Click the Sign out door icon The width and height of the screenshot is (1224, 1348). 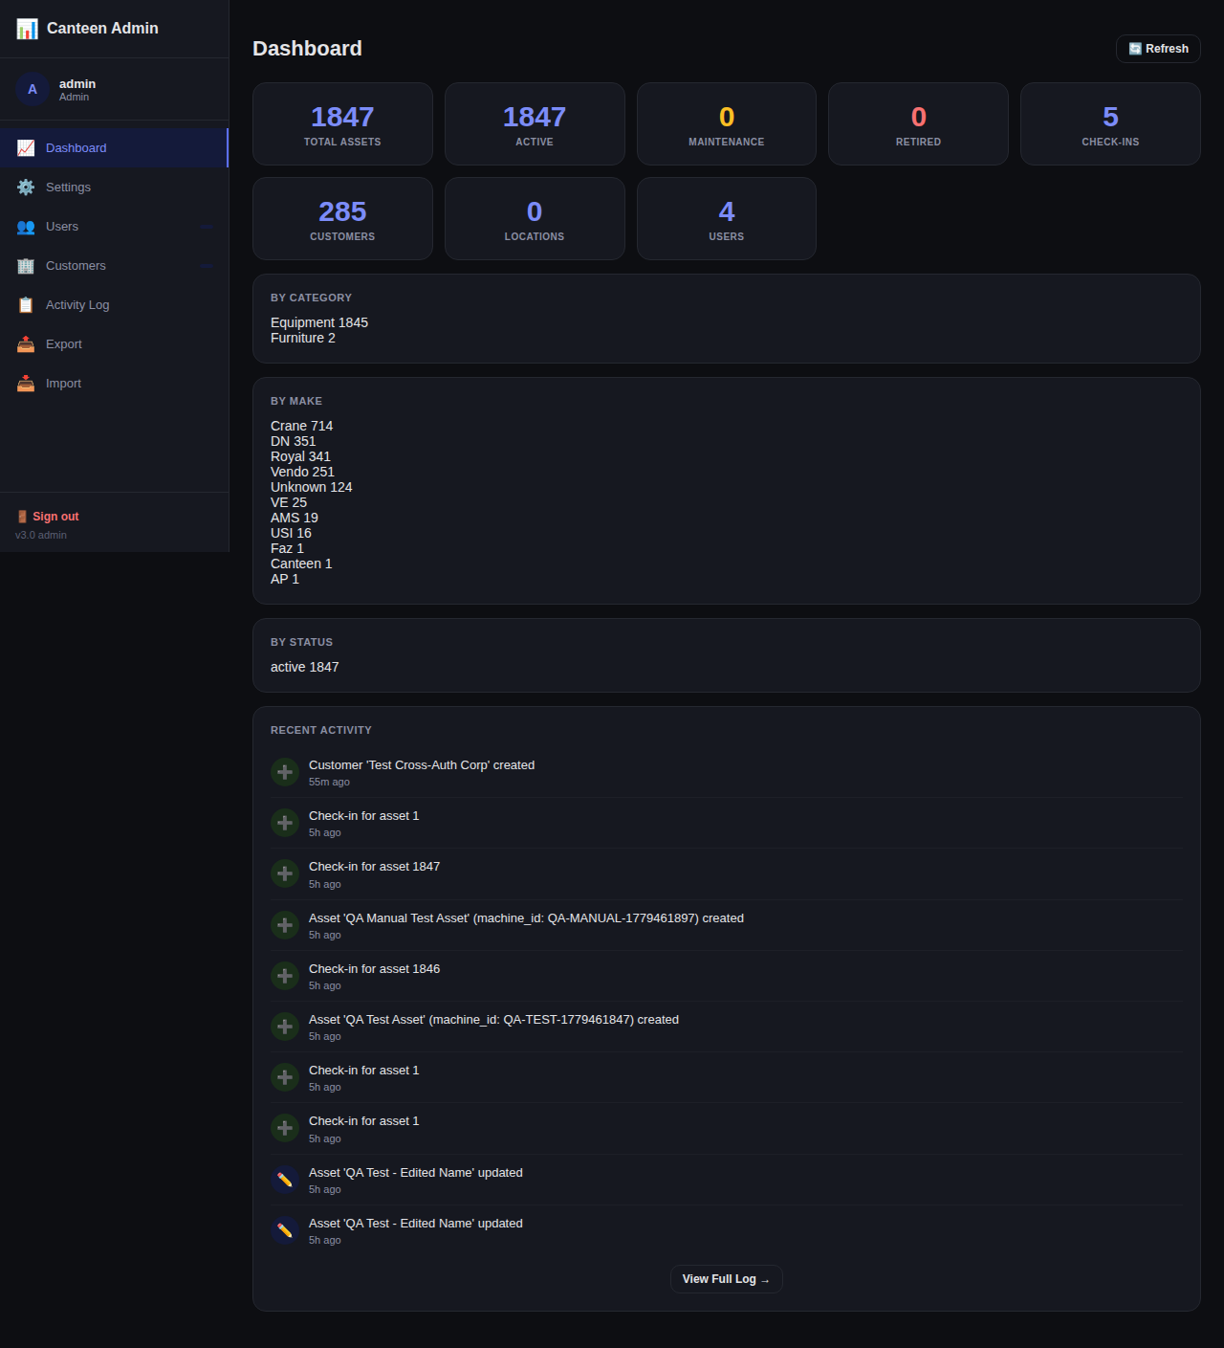coord(22,517)
